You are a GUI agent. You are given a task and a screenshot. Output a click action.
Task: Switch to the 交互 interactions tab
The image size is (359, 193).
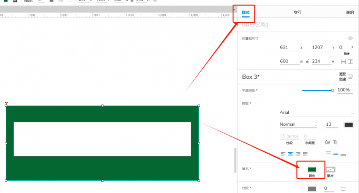pyautogui.click(x=298, y=12)
